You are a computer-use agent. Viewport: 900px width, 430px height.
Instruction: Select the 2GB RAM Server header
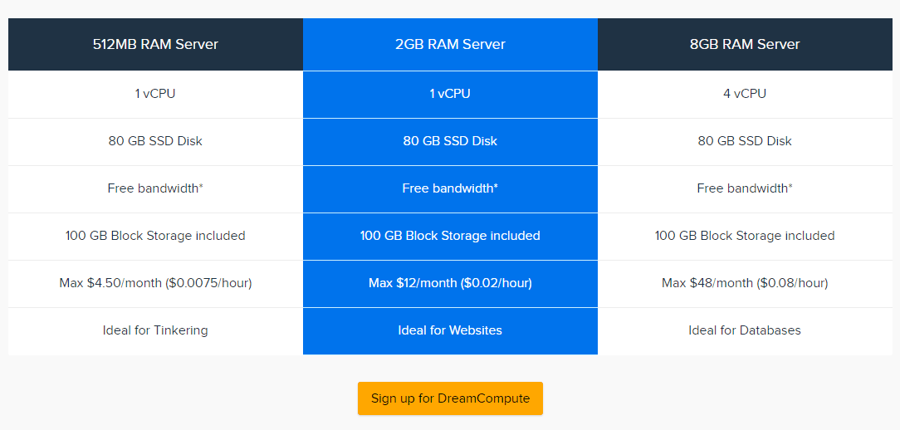click(x=450, y=44)
